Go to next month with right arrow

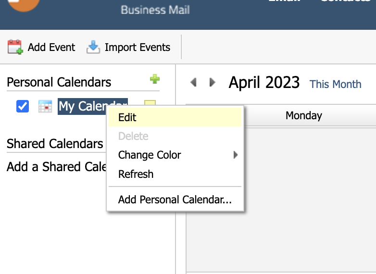(x=212, y=82)
